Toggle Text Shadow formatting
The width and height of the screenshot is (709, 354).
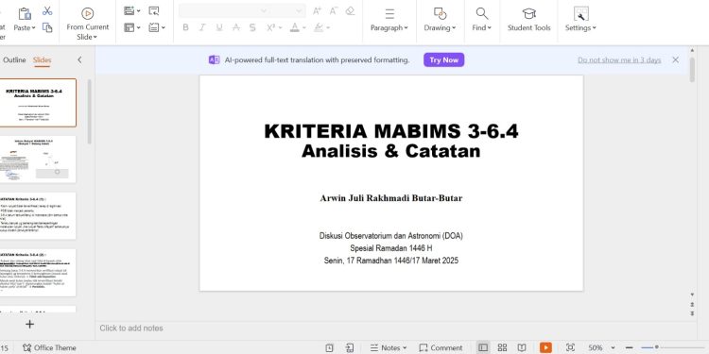coord(252,28)
